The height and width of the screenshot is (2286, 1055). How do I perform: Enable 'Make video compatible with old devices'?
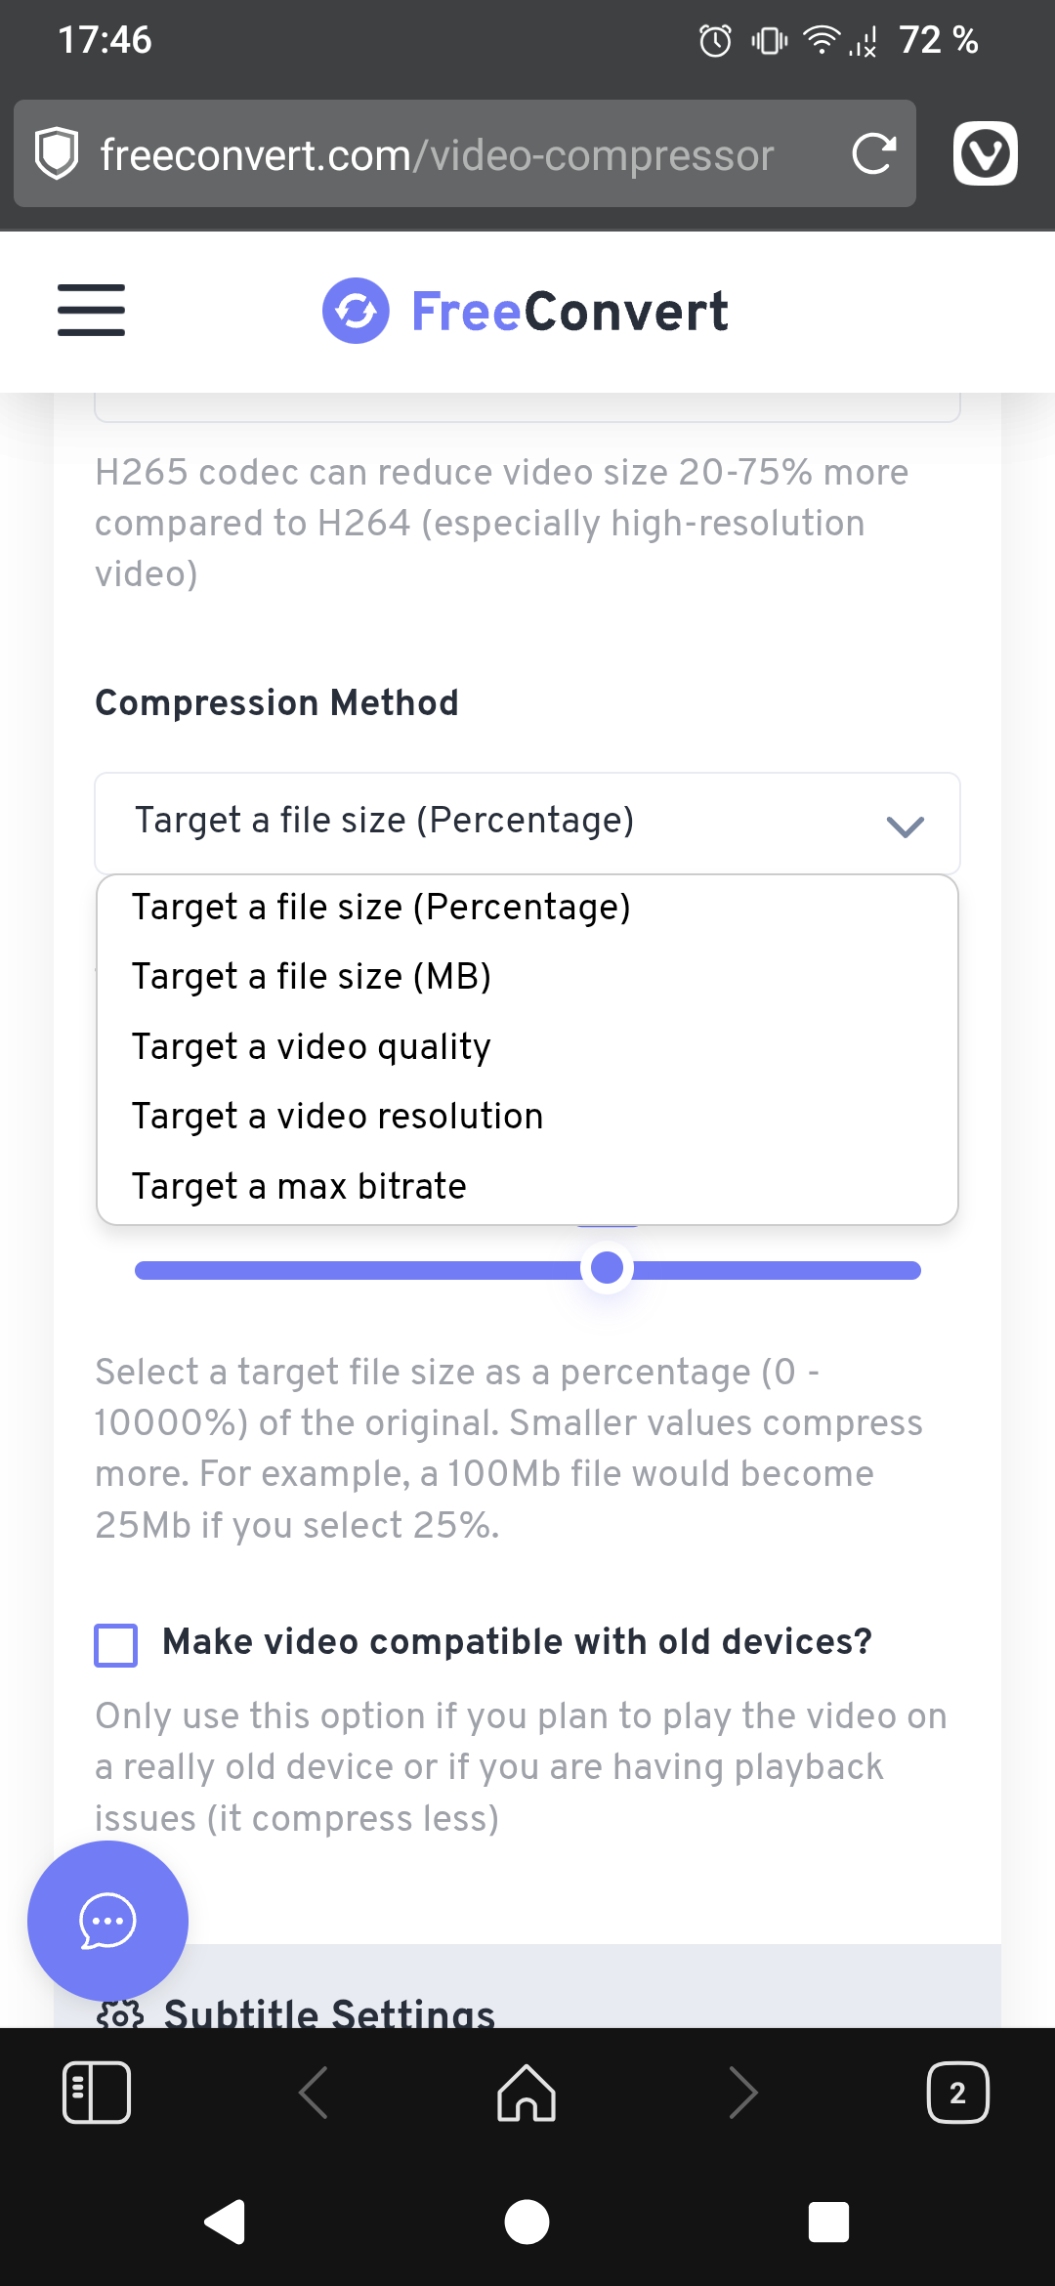point(116,1645)
